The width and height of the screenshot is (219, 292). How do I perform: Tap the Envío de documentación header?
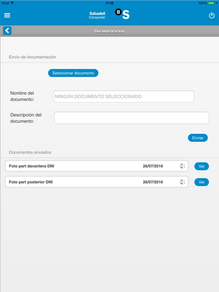(x=32, y=57)
